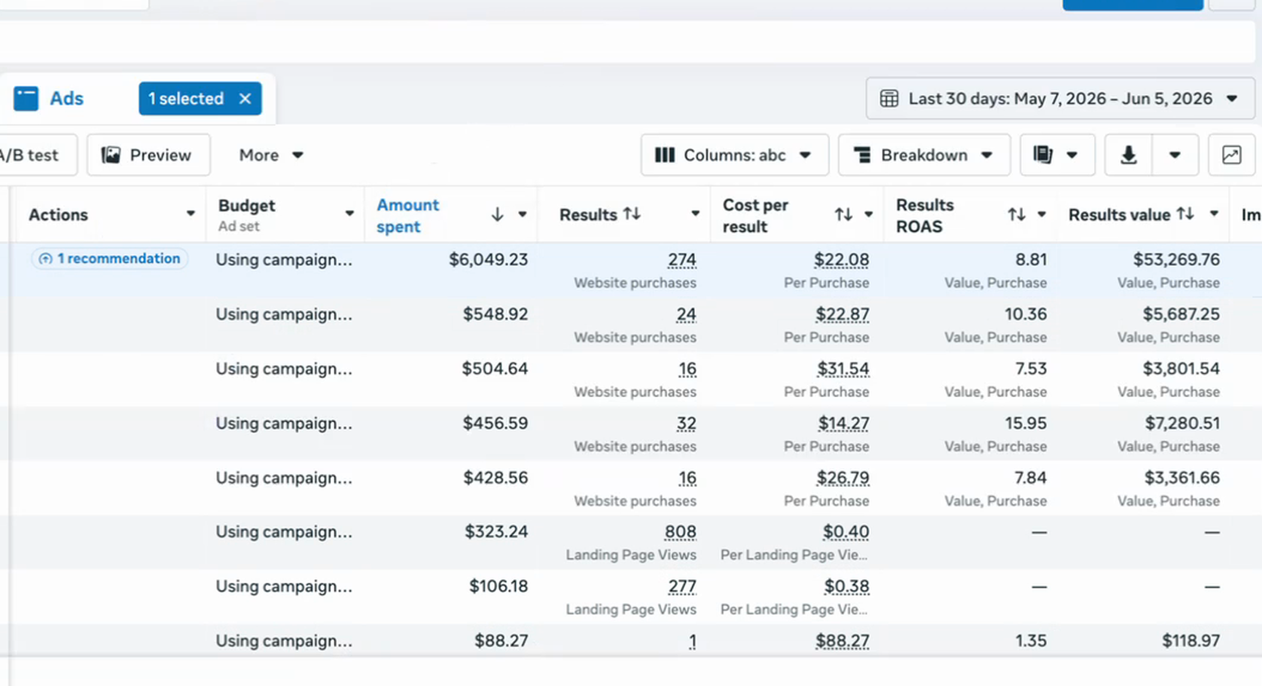Click the 24 results value

[686, 314]
